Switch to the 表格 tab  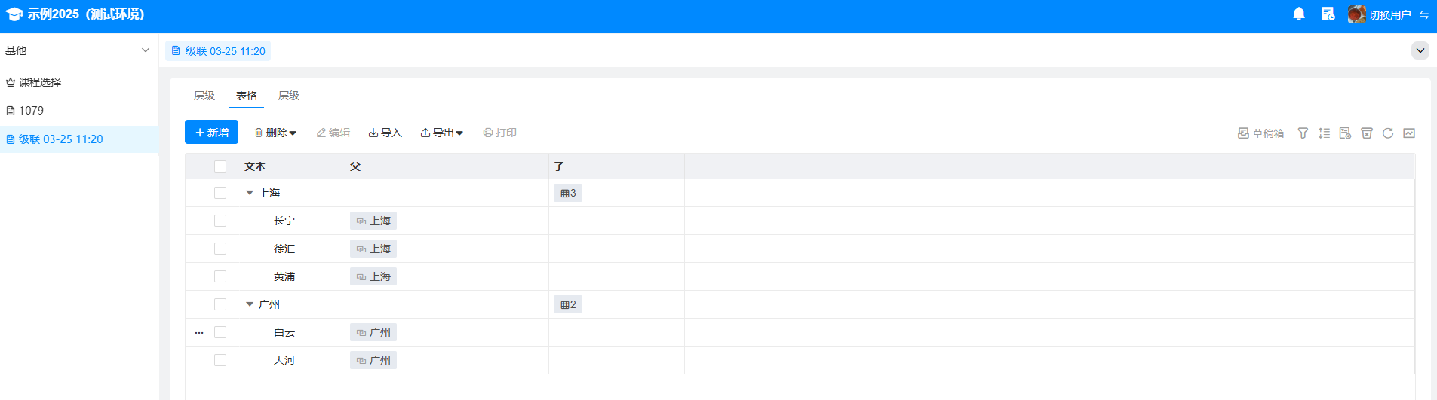click(247, 96)
